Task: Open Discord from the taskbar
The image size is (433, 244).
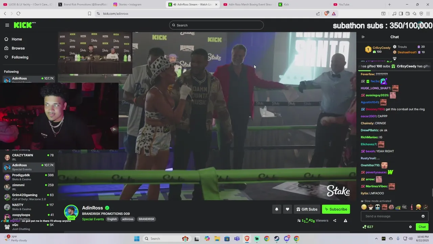Action: 287,239
